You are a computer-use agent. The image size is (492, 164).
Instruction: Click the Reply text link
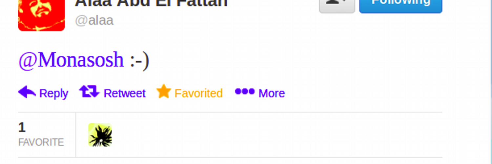pos(53,94)
